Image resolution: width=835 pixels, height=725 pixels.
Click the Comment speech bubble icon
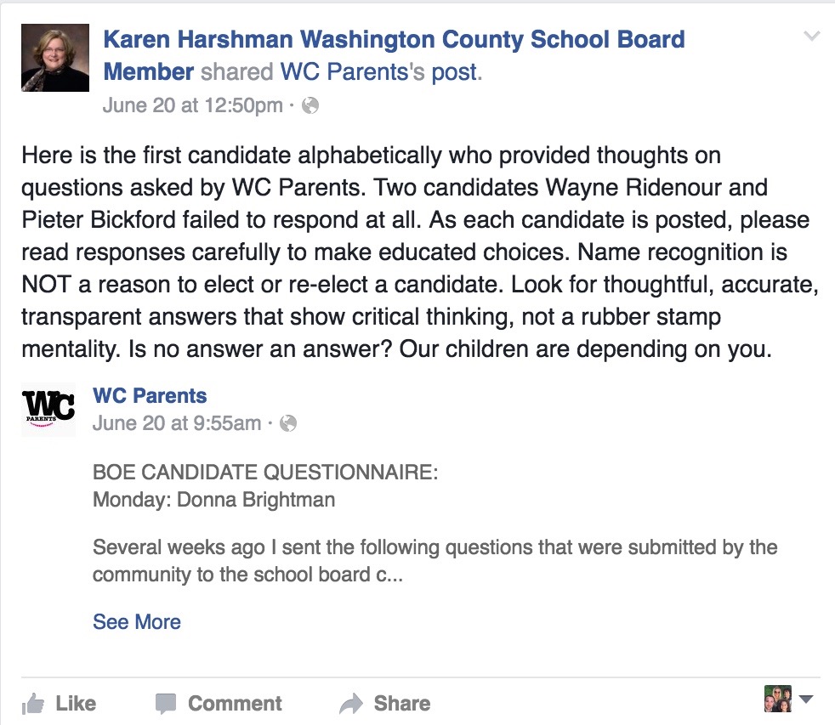[x=166, y=704]
